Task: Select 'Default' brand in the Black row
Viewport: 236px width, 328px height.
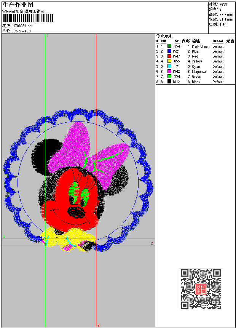Action: pos(218,82)
